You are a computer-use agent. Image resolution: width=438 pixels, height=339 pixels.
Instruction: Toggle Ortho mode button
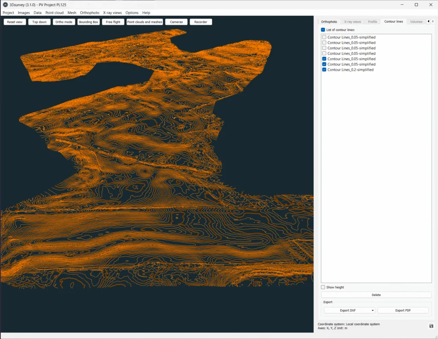[64, 22]
